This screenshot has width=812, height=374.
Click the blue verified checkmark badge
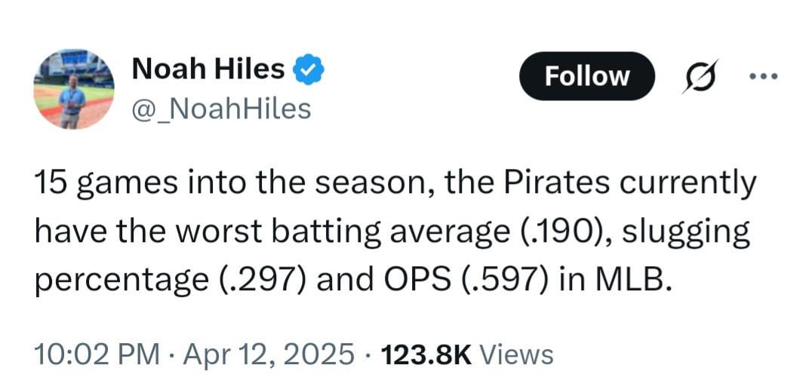309,69
